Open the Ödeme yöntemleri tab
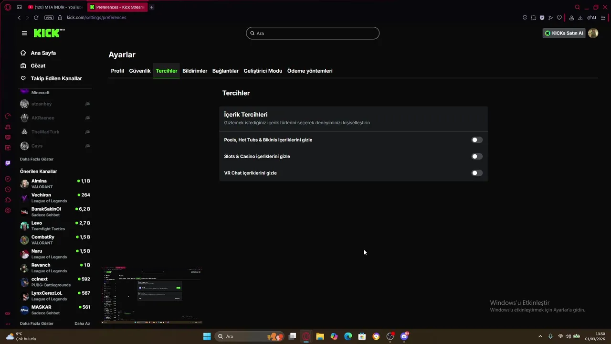This screenshot has width=611, height=344. click(310, 71)
